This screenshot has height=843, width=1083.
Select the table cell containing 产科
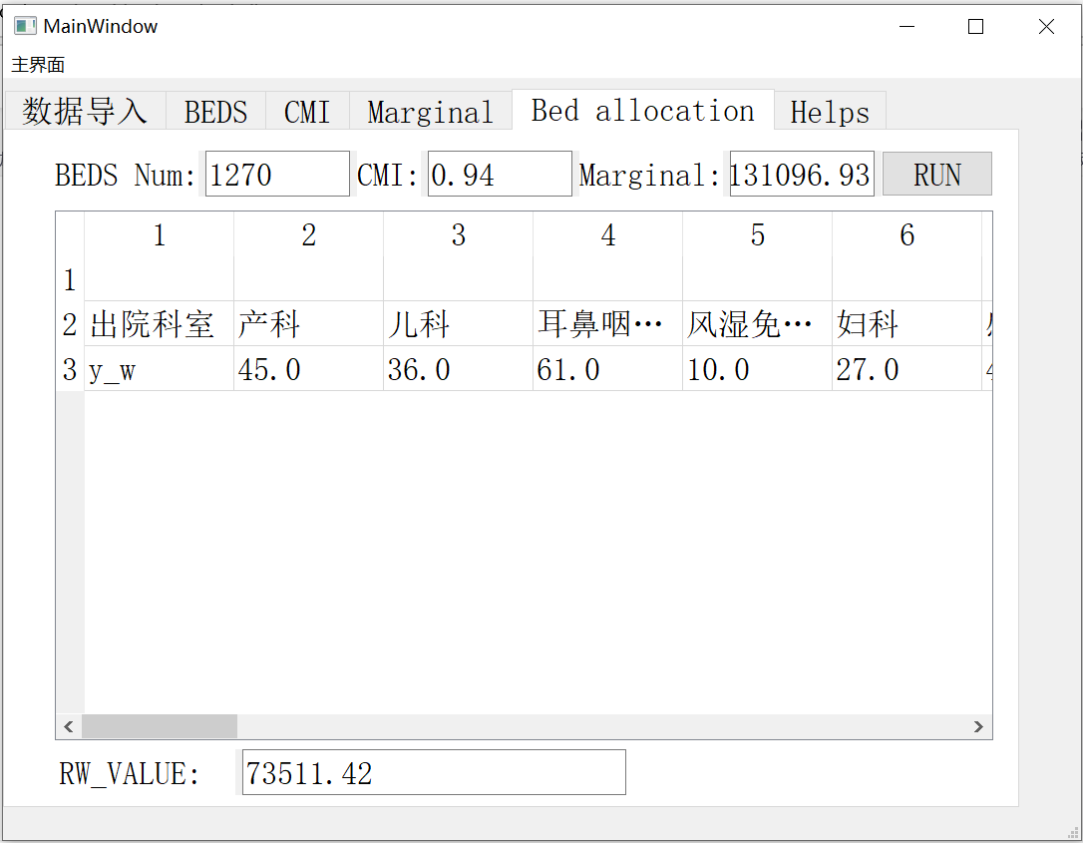click(308, 323)
